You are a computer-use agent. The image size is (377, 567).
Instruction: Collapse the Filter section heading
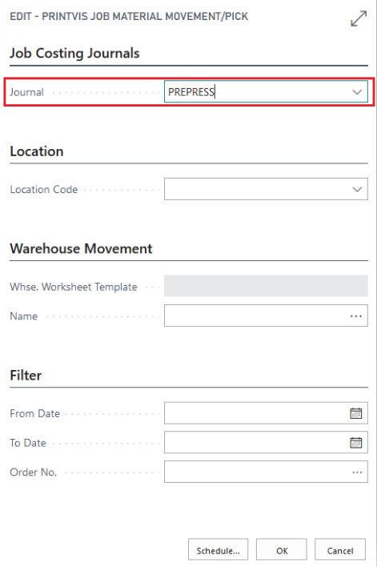tap(26, 376)
